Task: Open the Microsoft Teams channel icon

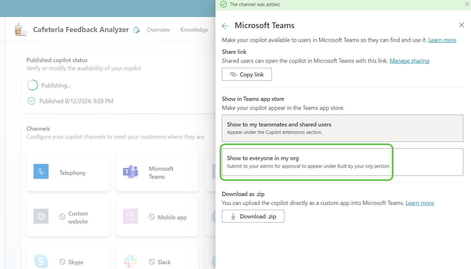Action: point(130,172)
